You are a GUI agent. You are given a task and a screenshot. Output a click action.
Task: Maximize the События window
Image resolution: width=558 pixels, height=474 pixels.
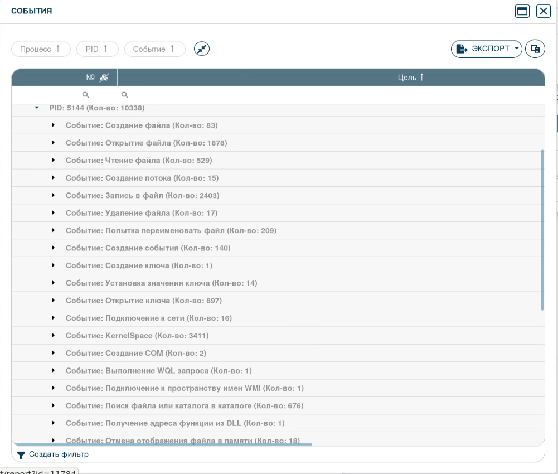click(522, 11)
